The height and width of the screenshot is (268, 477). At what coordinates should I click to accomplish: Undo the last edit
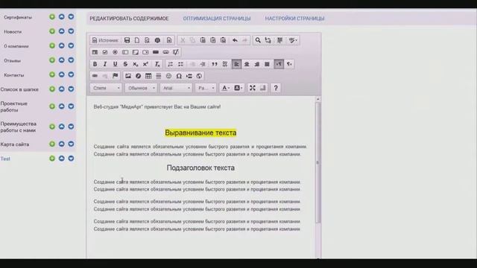pyautogui.click(x=235, y=40)
